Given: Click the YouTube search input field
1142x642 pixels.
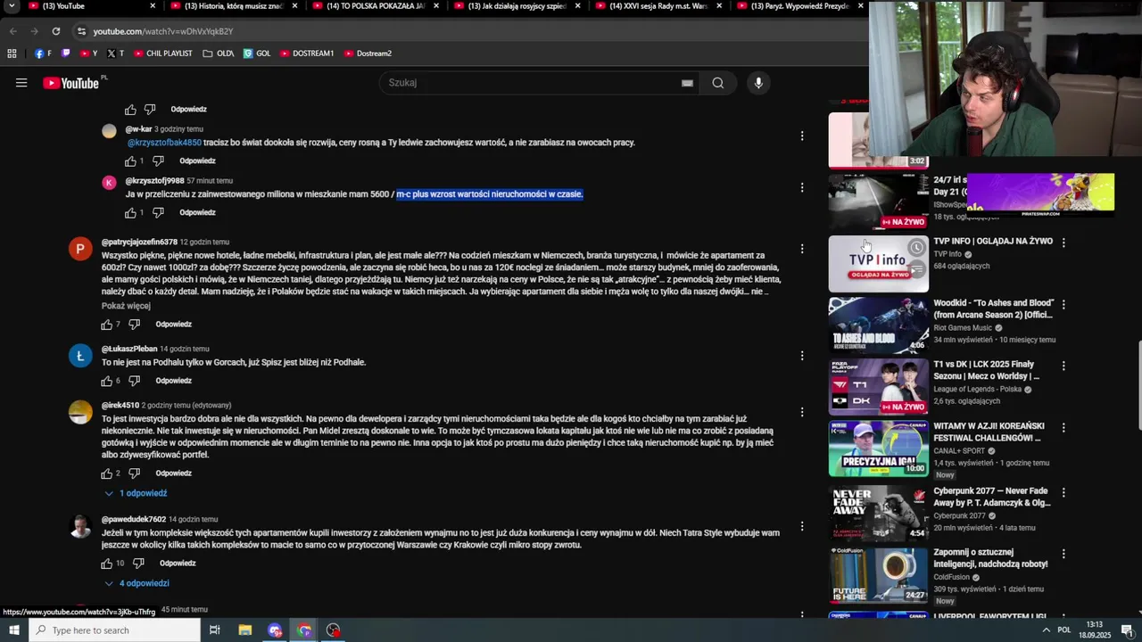Looking at the screenshot, I should pos(531,83).
